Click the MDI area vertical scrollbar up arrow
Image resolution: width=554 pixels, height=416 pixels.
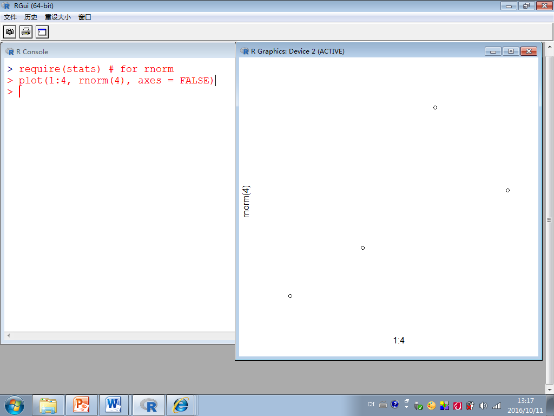tap(550, 47)
